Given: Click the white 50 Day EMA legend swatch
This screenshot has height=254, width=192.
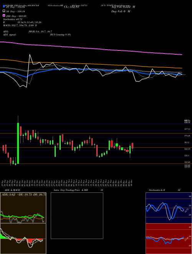Looking at the screenshot, I should [x=4, y=11].
